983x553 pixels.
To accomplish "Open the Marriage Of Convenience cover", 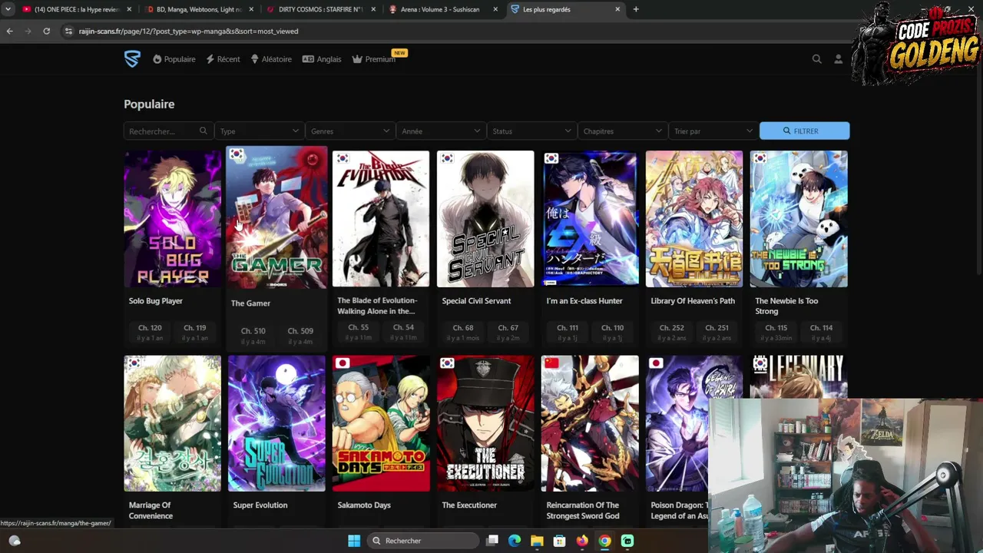I will pyautogui.click(x=173, y=423).
